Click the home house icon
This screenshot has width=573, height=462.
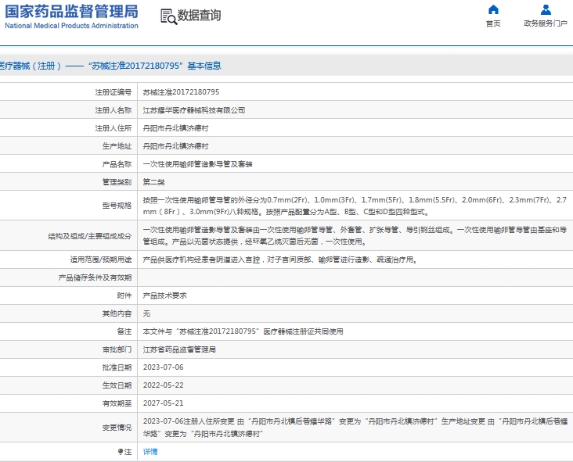point(493,9)
